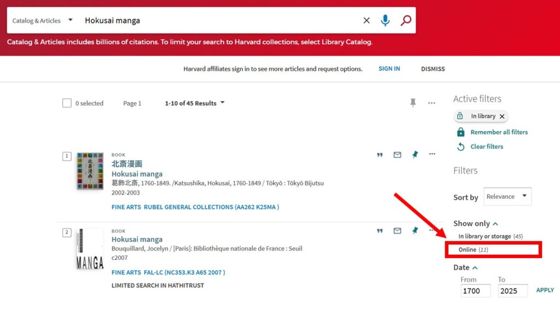Open citation for first result 北斎漫画
The height and width of the screenshot is (315, 560).
[x=380, y=155]
